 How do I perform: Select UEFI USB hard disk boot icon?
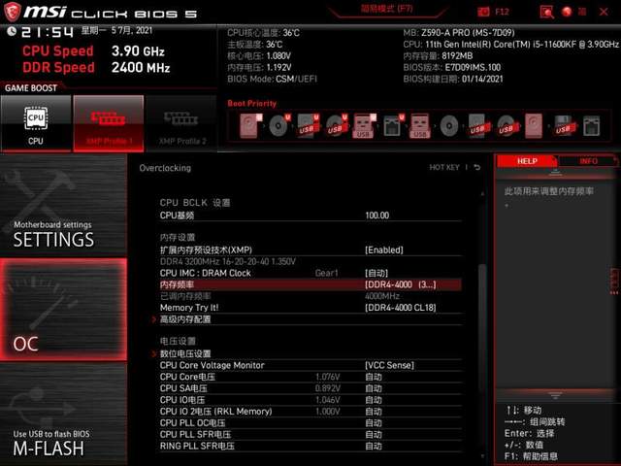pos(308,126)
